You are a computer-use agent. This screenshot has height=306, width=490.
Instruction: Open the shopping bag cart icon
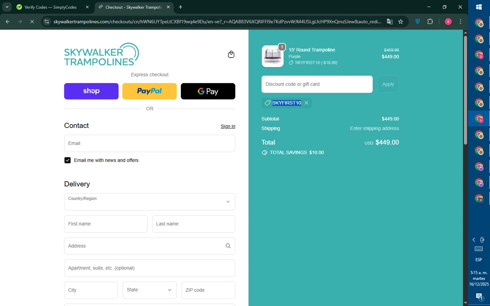[x=231, y=54]
